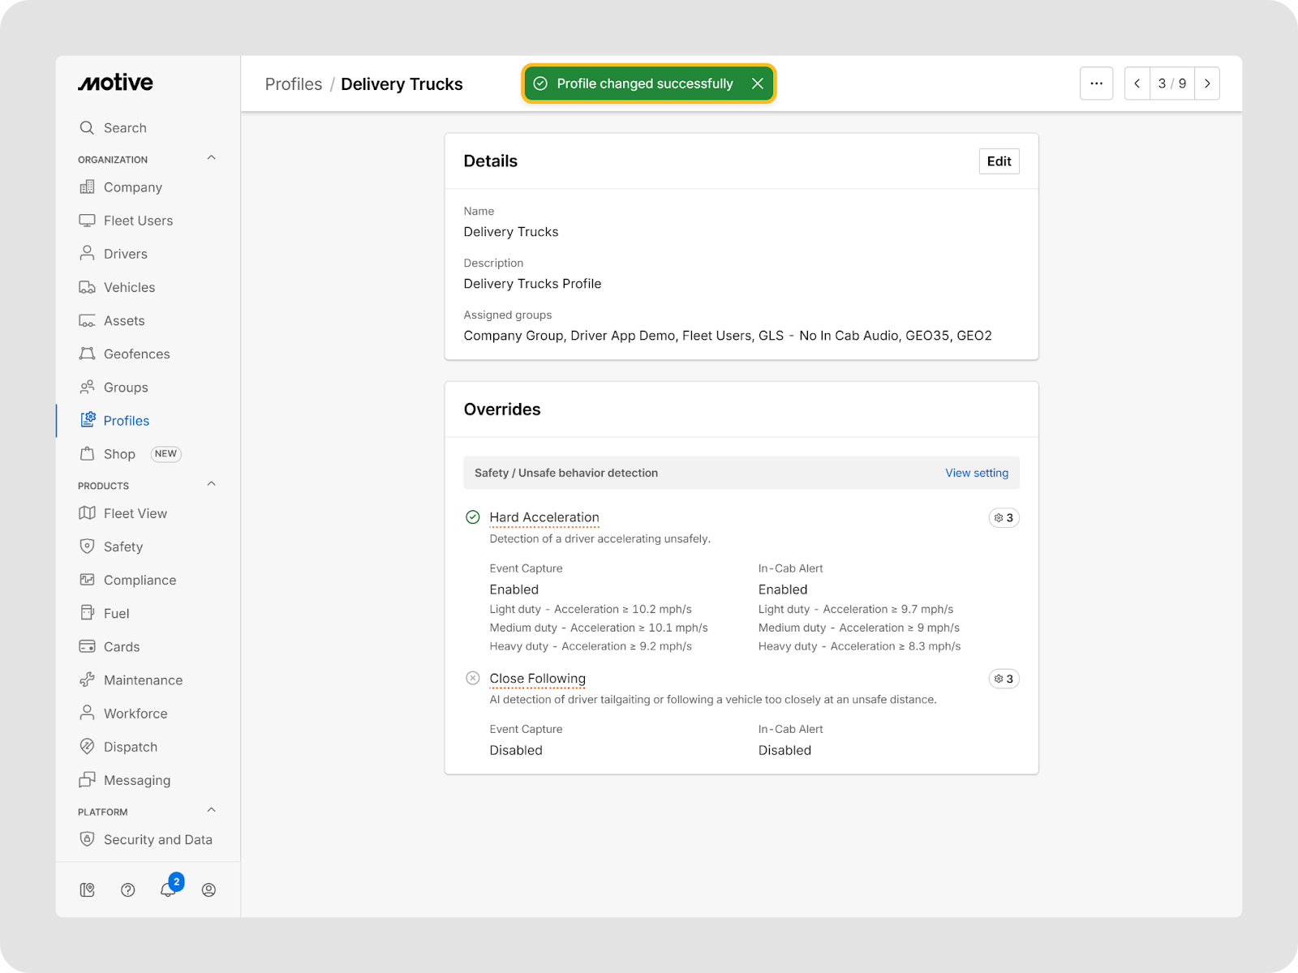Toggle the Close Following disabled status icon
This screenshot has width=1298, height=973.
[473, 679]
